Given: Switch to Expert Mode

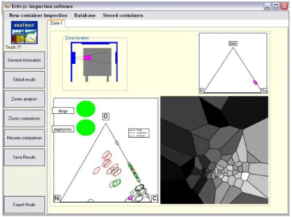Looking at the screenshot, I should [24, 204].
